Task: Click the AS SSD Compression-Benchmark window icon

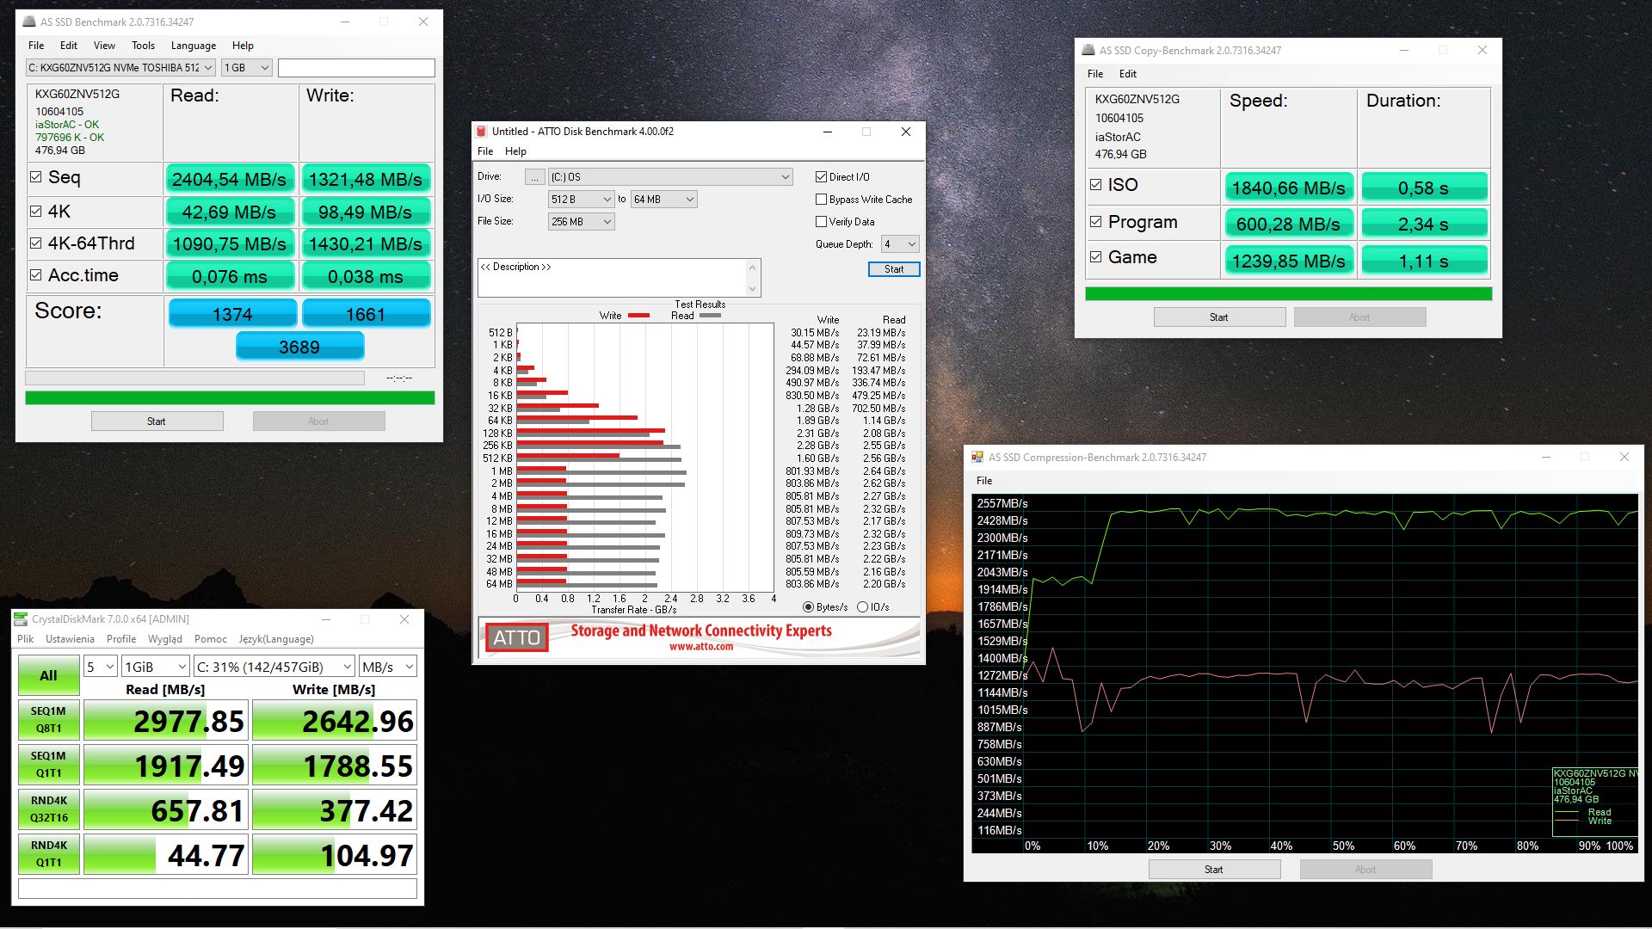Action: coord(977,458)
